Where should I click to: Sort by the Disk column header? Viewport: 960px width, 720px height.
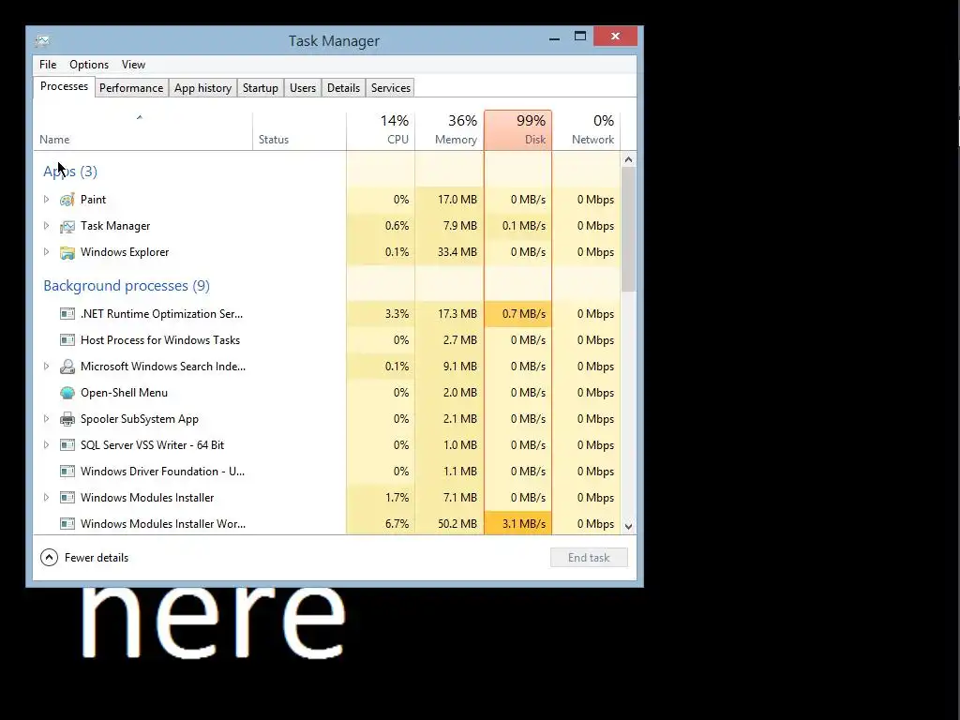click(x=517, y=129)
